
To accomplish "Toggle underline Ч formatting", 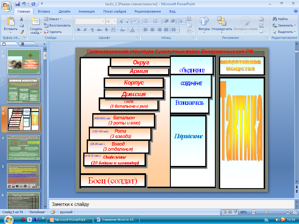I will tap(92, 29).
